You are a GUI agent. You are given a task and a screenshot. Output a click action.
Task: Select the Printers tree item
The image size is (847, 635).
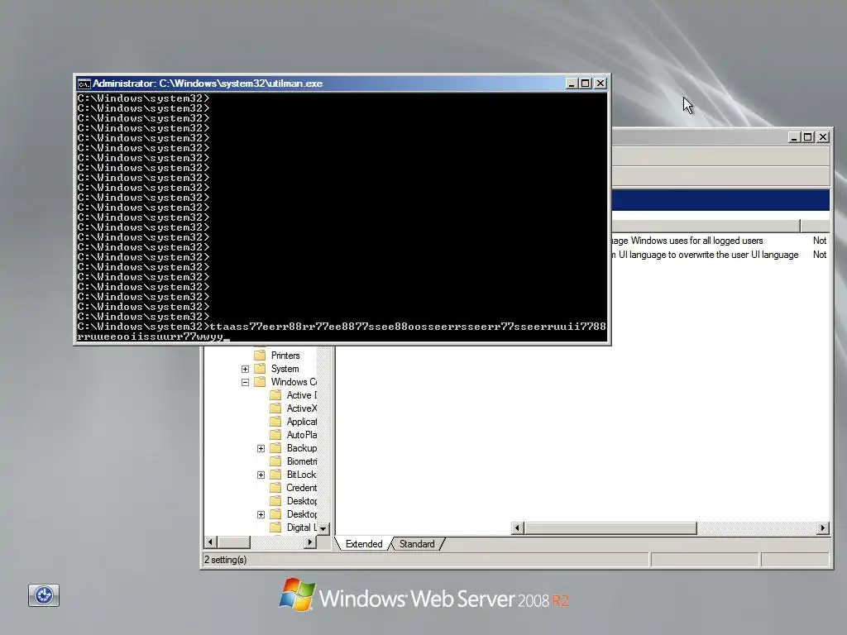(x=285, y=356)
